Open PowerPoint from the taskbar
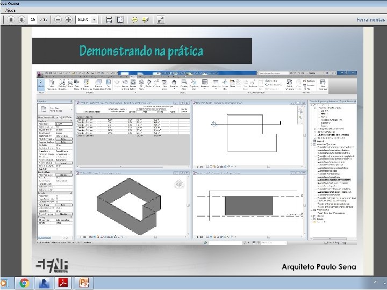 tap(84, 283)
